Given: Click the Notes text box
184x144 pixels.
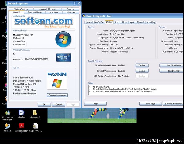Looking at the screenshot, I should pyautogui.click(x=136, y=90).
